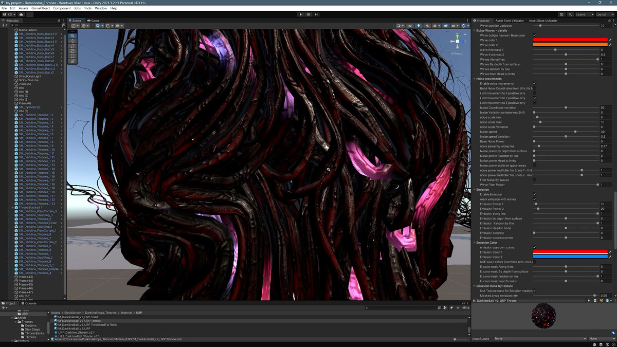
Task: Open Undo History from top toolbar
Action: tap(561, 14)
